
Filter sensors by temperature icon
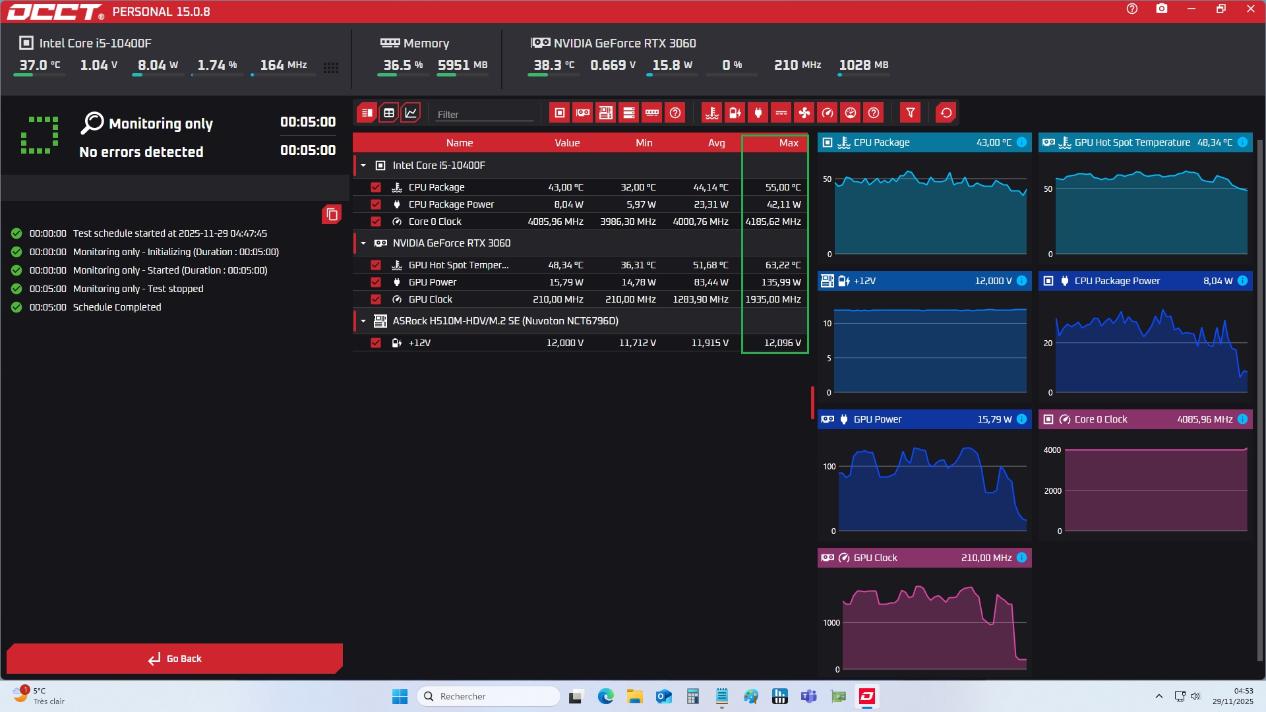tap(712, 113)
